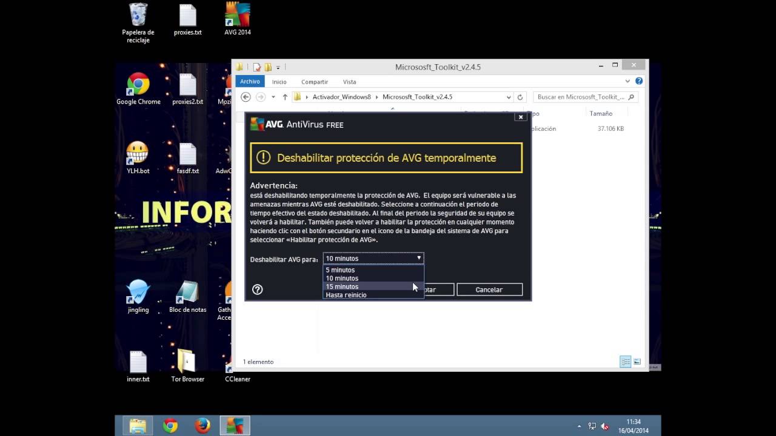Open Papelera de reciclaje desktop icon

(x=138, y=23)
